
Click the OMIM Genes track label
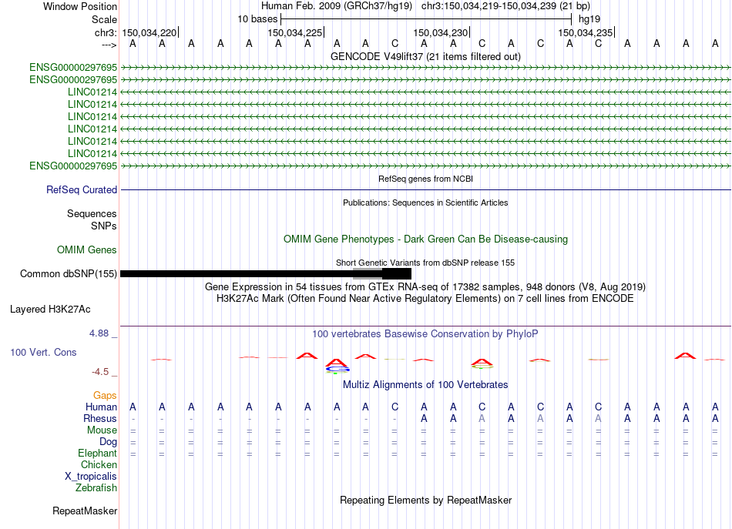point(86,250)
